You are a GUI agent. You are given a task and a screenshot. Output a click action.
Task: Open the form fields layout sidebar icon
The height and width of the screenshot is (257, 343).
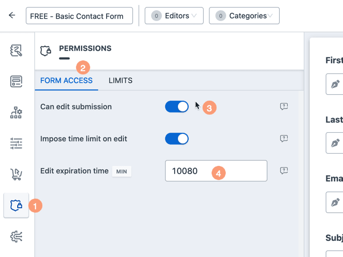[x=16, y=81]
